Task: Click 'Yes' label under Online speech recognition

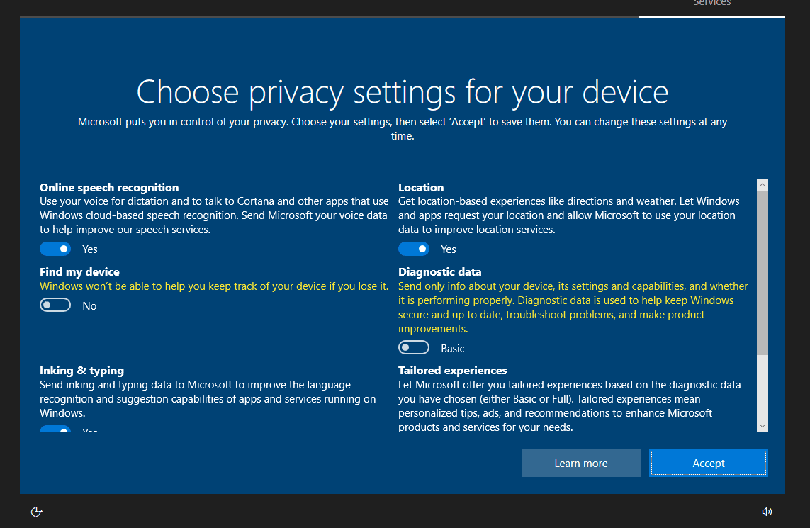Action: coord(90,249)
